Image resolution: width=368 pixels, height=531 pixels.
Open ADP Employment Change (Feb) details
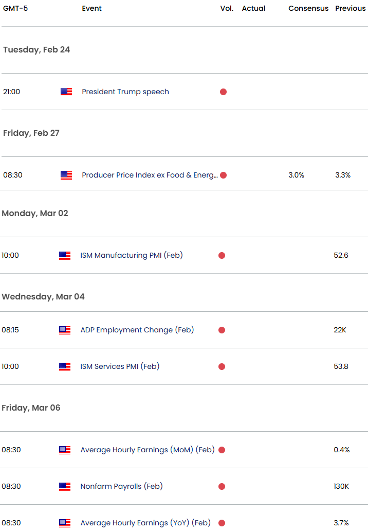137,330
